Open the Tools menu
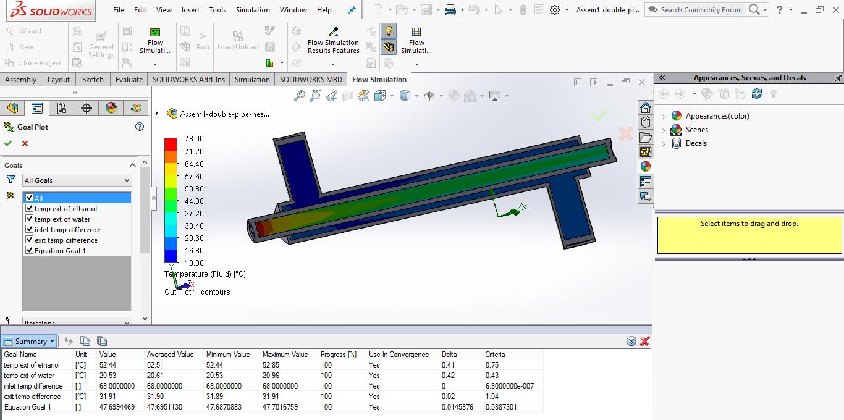The height and width of the screenshot is (420, 844). (x=217, y=10)
